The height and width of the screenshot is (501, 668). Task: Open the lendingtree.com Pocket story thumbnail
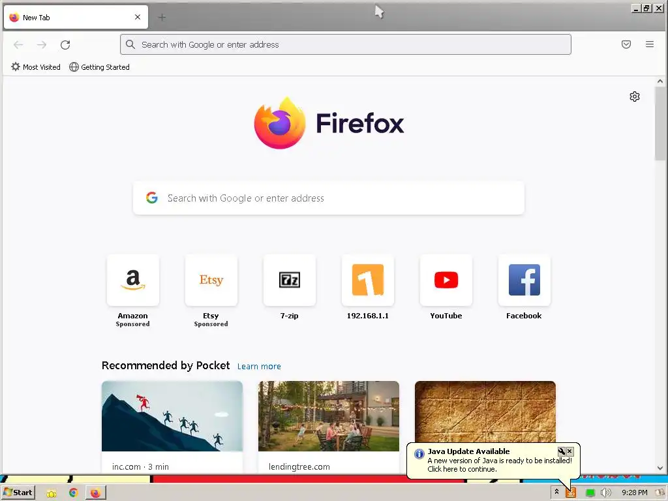(329, 416)
